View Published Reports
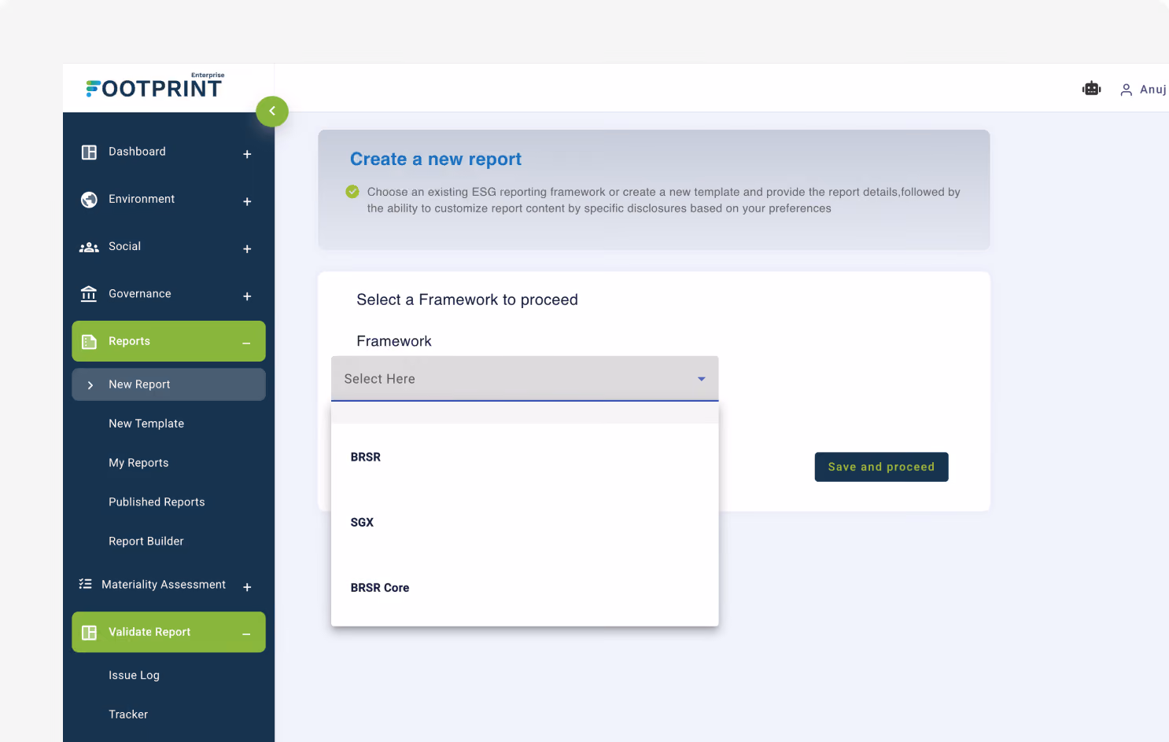Image resolution: width=1169 pixels, height=742 pixels. click(157, 502)
